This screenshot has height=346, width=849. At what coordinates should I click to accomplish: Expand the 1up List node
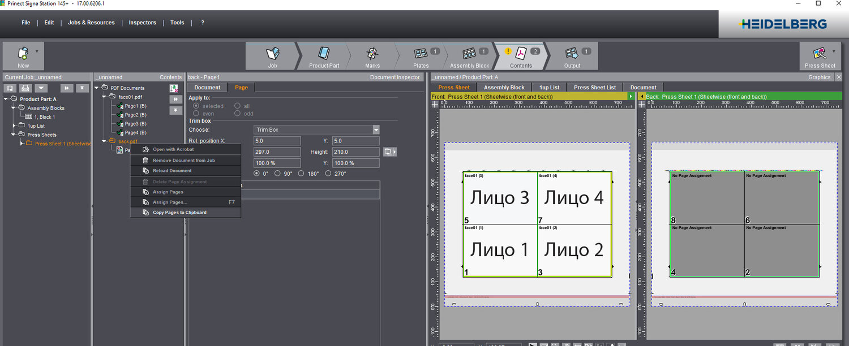tap(14, 126)
